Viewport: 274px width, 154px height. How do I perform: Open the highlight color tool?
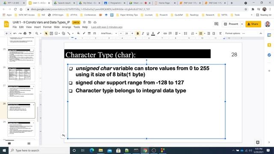(158, 33)
